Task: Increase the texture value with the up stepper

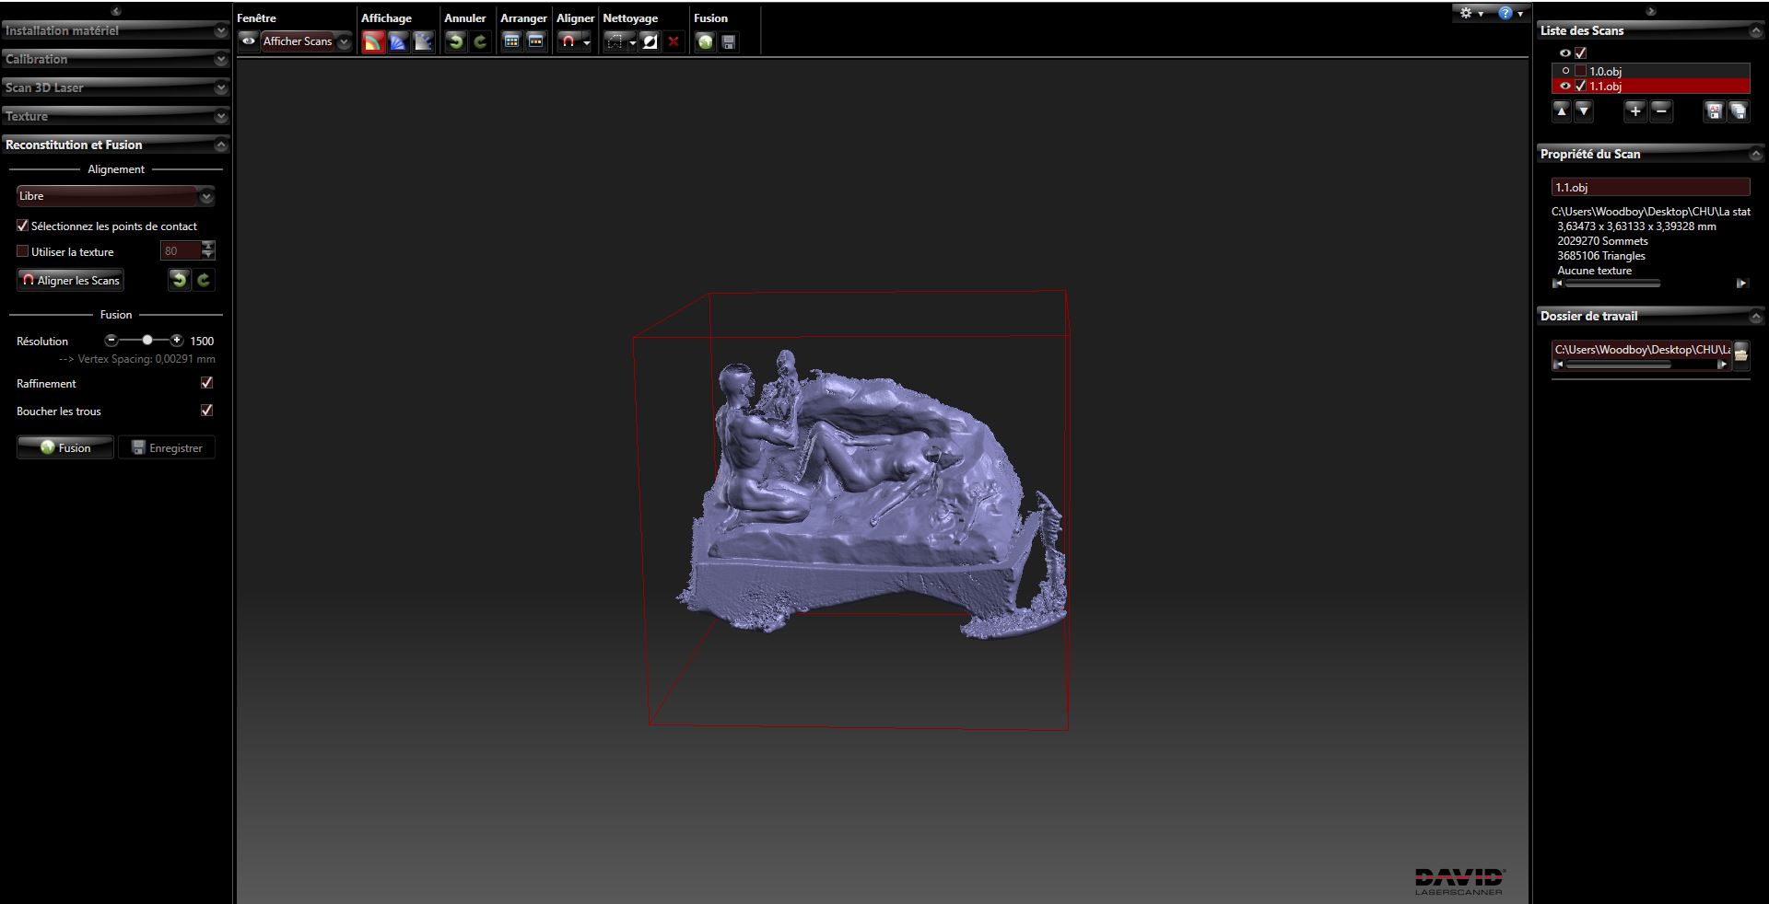Action: click(208, 246)
